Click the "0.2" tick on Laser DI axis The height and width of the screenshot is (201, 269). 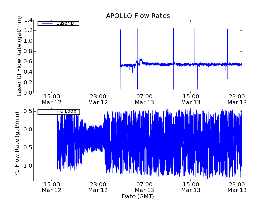pyautogui.click(x=28, y=83)
